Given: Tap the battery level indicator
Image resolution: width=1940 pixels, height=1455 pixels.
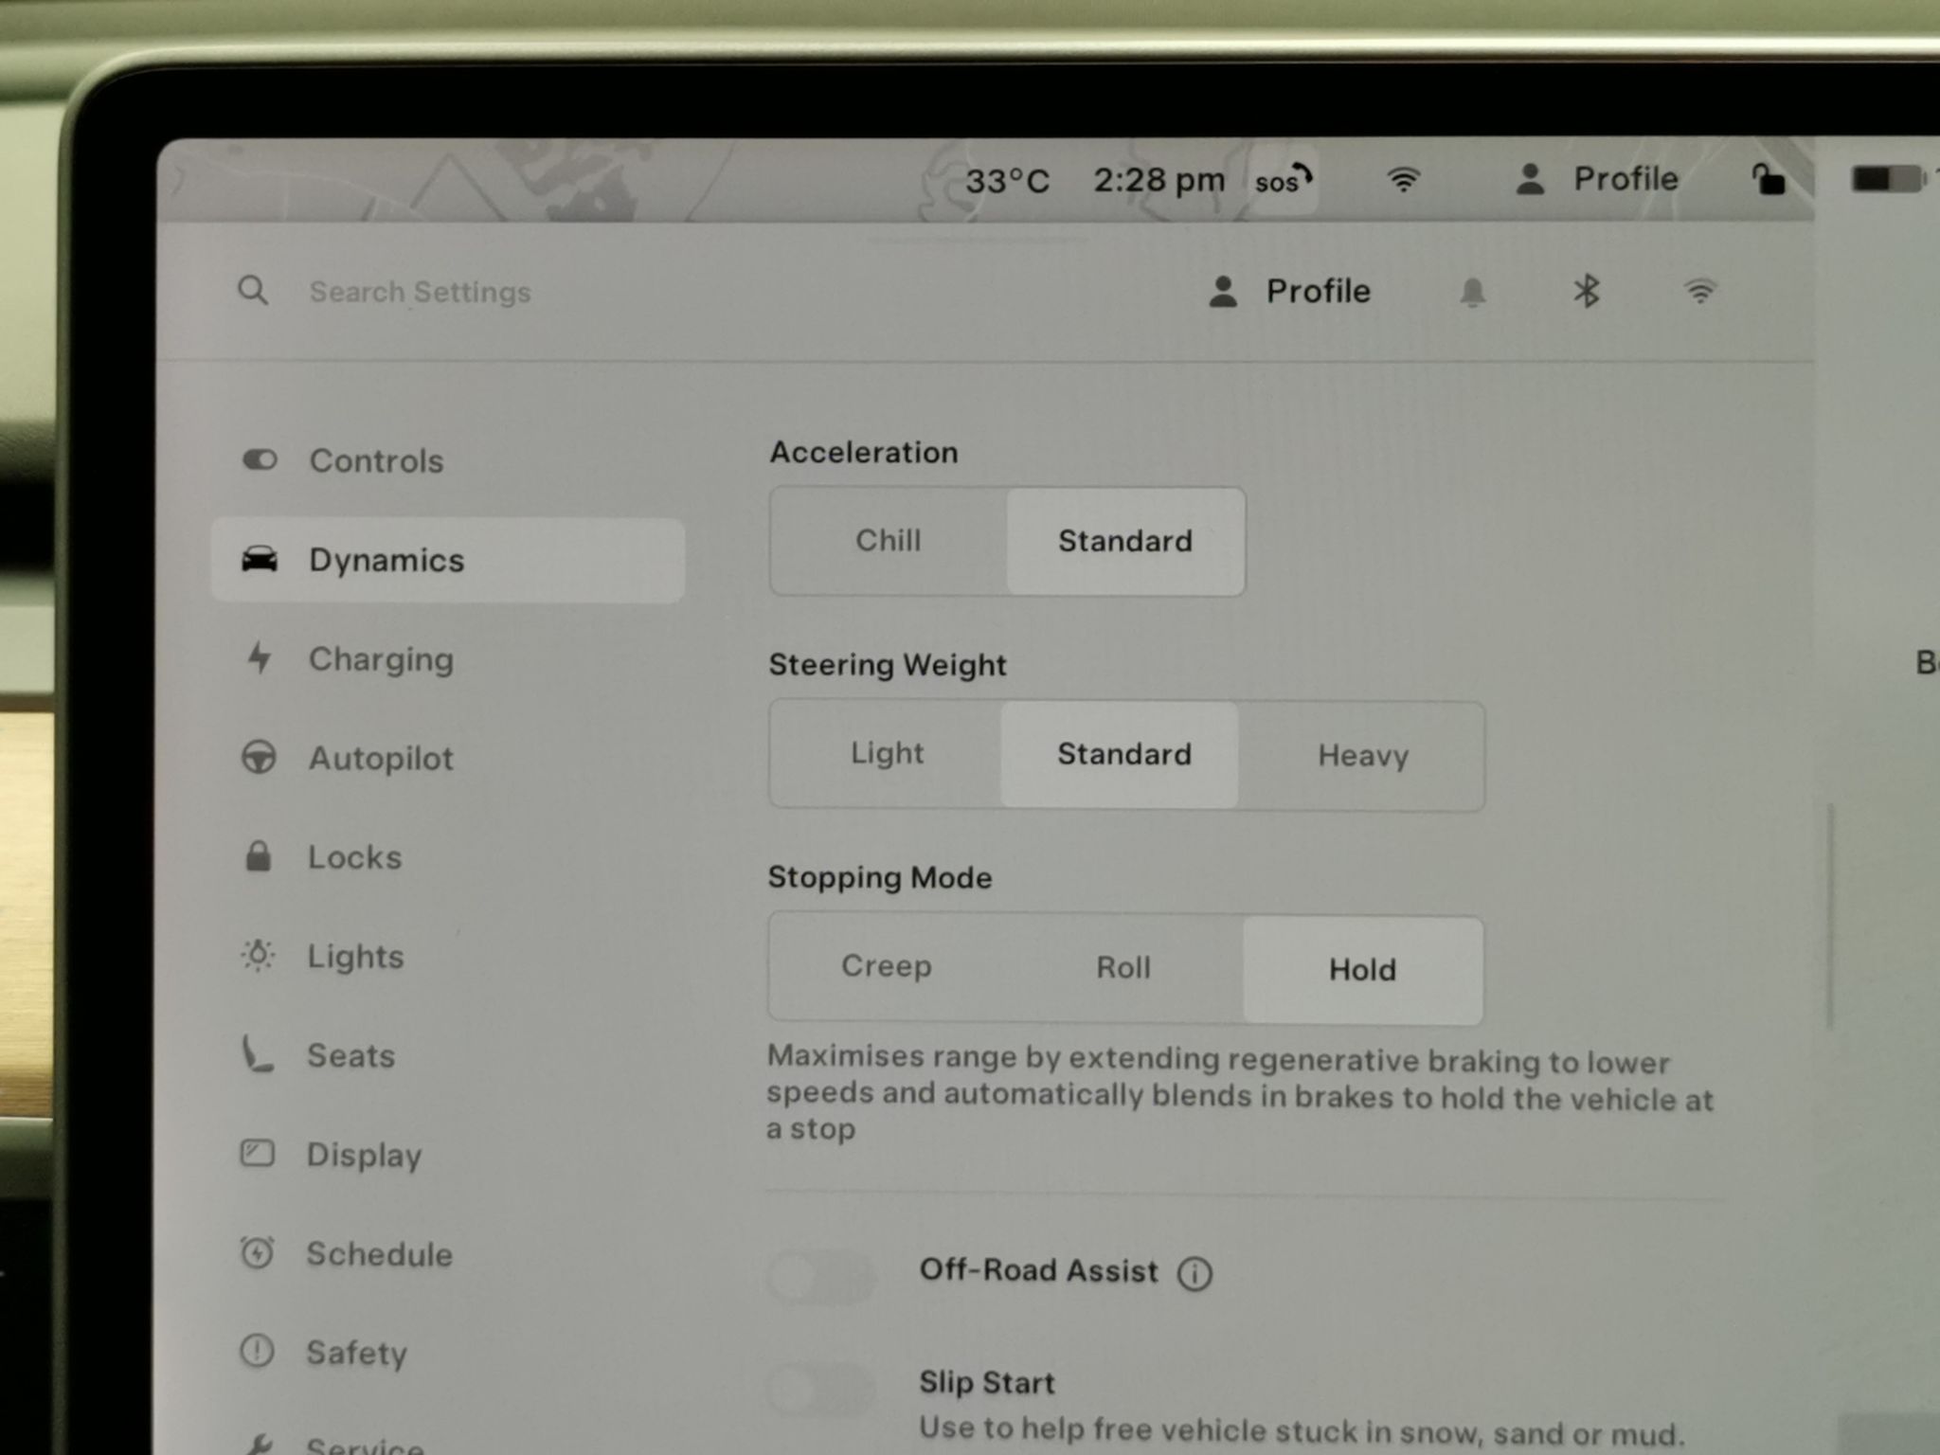Looking at the screenshot, I should pyautogui.click(x=1889, y=178).
